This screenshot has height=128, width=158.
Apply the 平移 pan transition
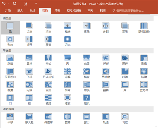10,119
